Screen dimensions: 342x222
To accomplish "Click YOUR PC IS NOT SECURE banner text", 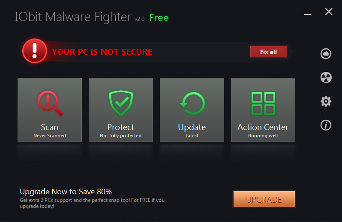I will (102, 52).
